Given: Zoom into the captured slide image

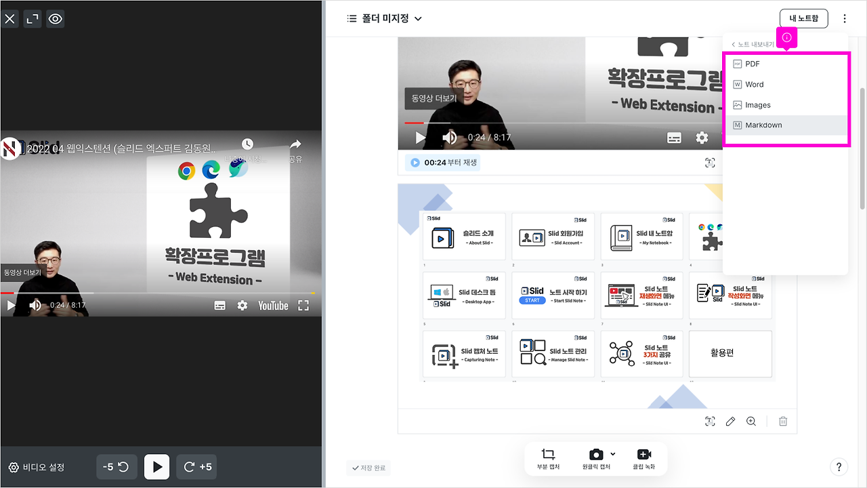Looking at the screenshot, I should [x=750, y=421].
